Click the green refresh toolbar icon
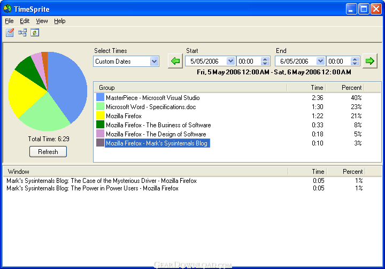Screen dimensions: 385x269 point(35,33)
